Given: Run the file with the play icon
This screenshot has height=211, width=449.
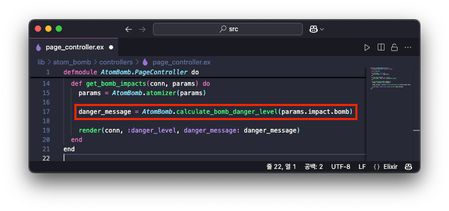Looking at the screenshot, I should tap(367, 47).
